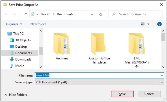
Task: Click the envelope icon in title bar
Action: [x=5, y=5]
